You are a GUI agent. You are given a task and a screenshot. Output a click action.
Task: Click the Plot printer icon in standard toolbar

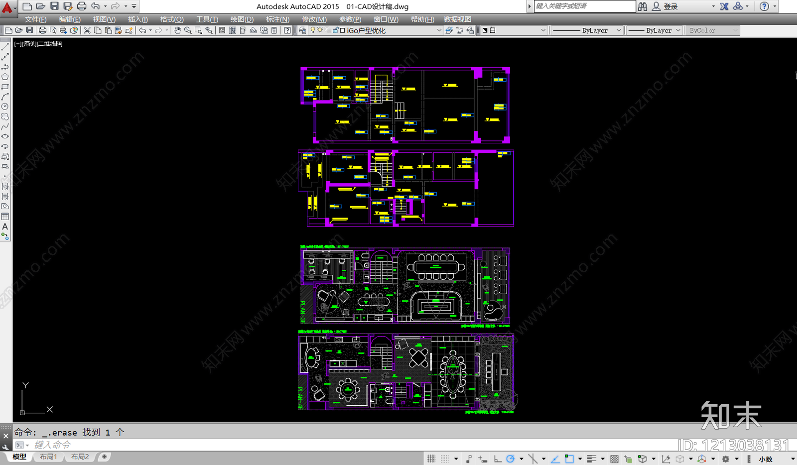(43, 30)
